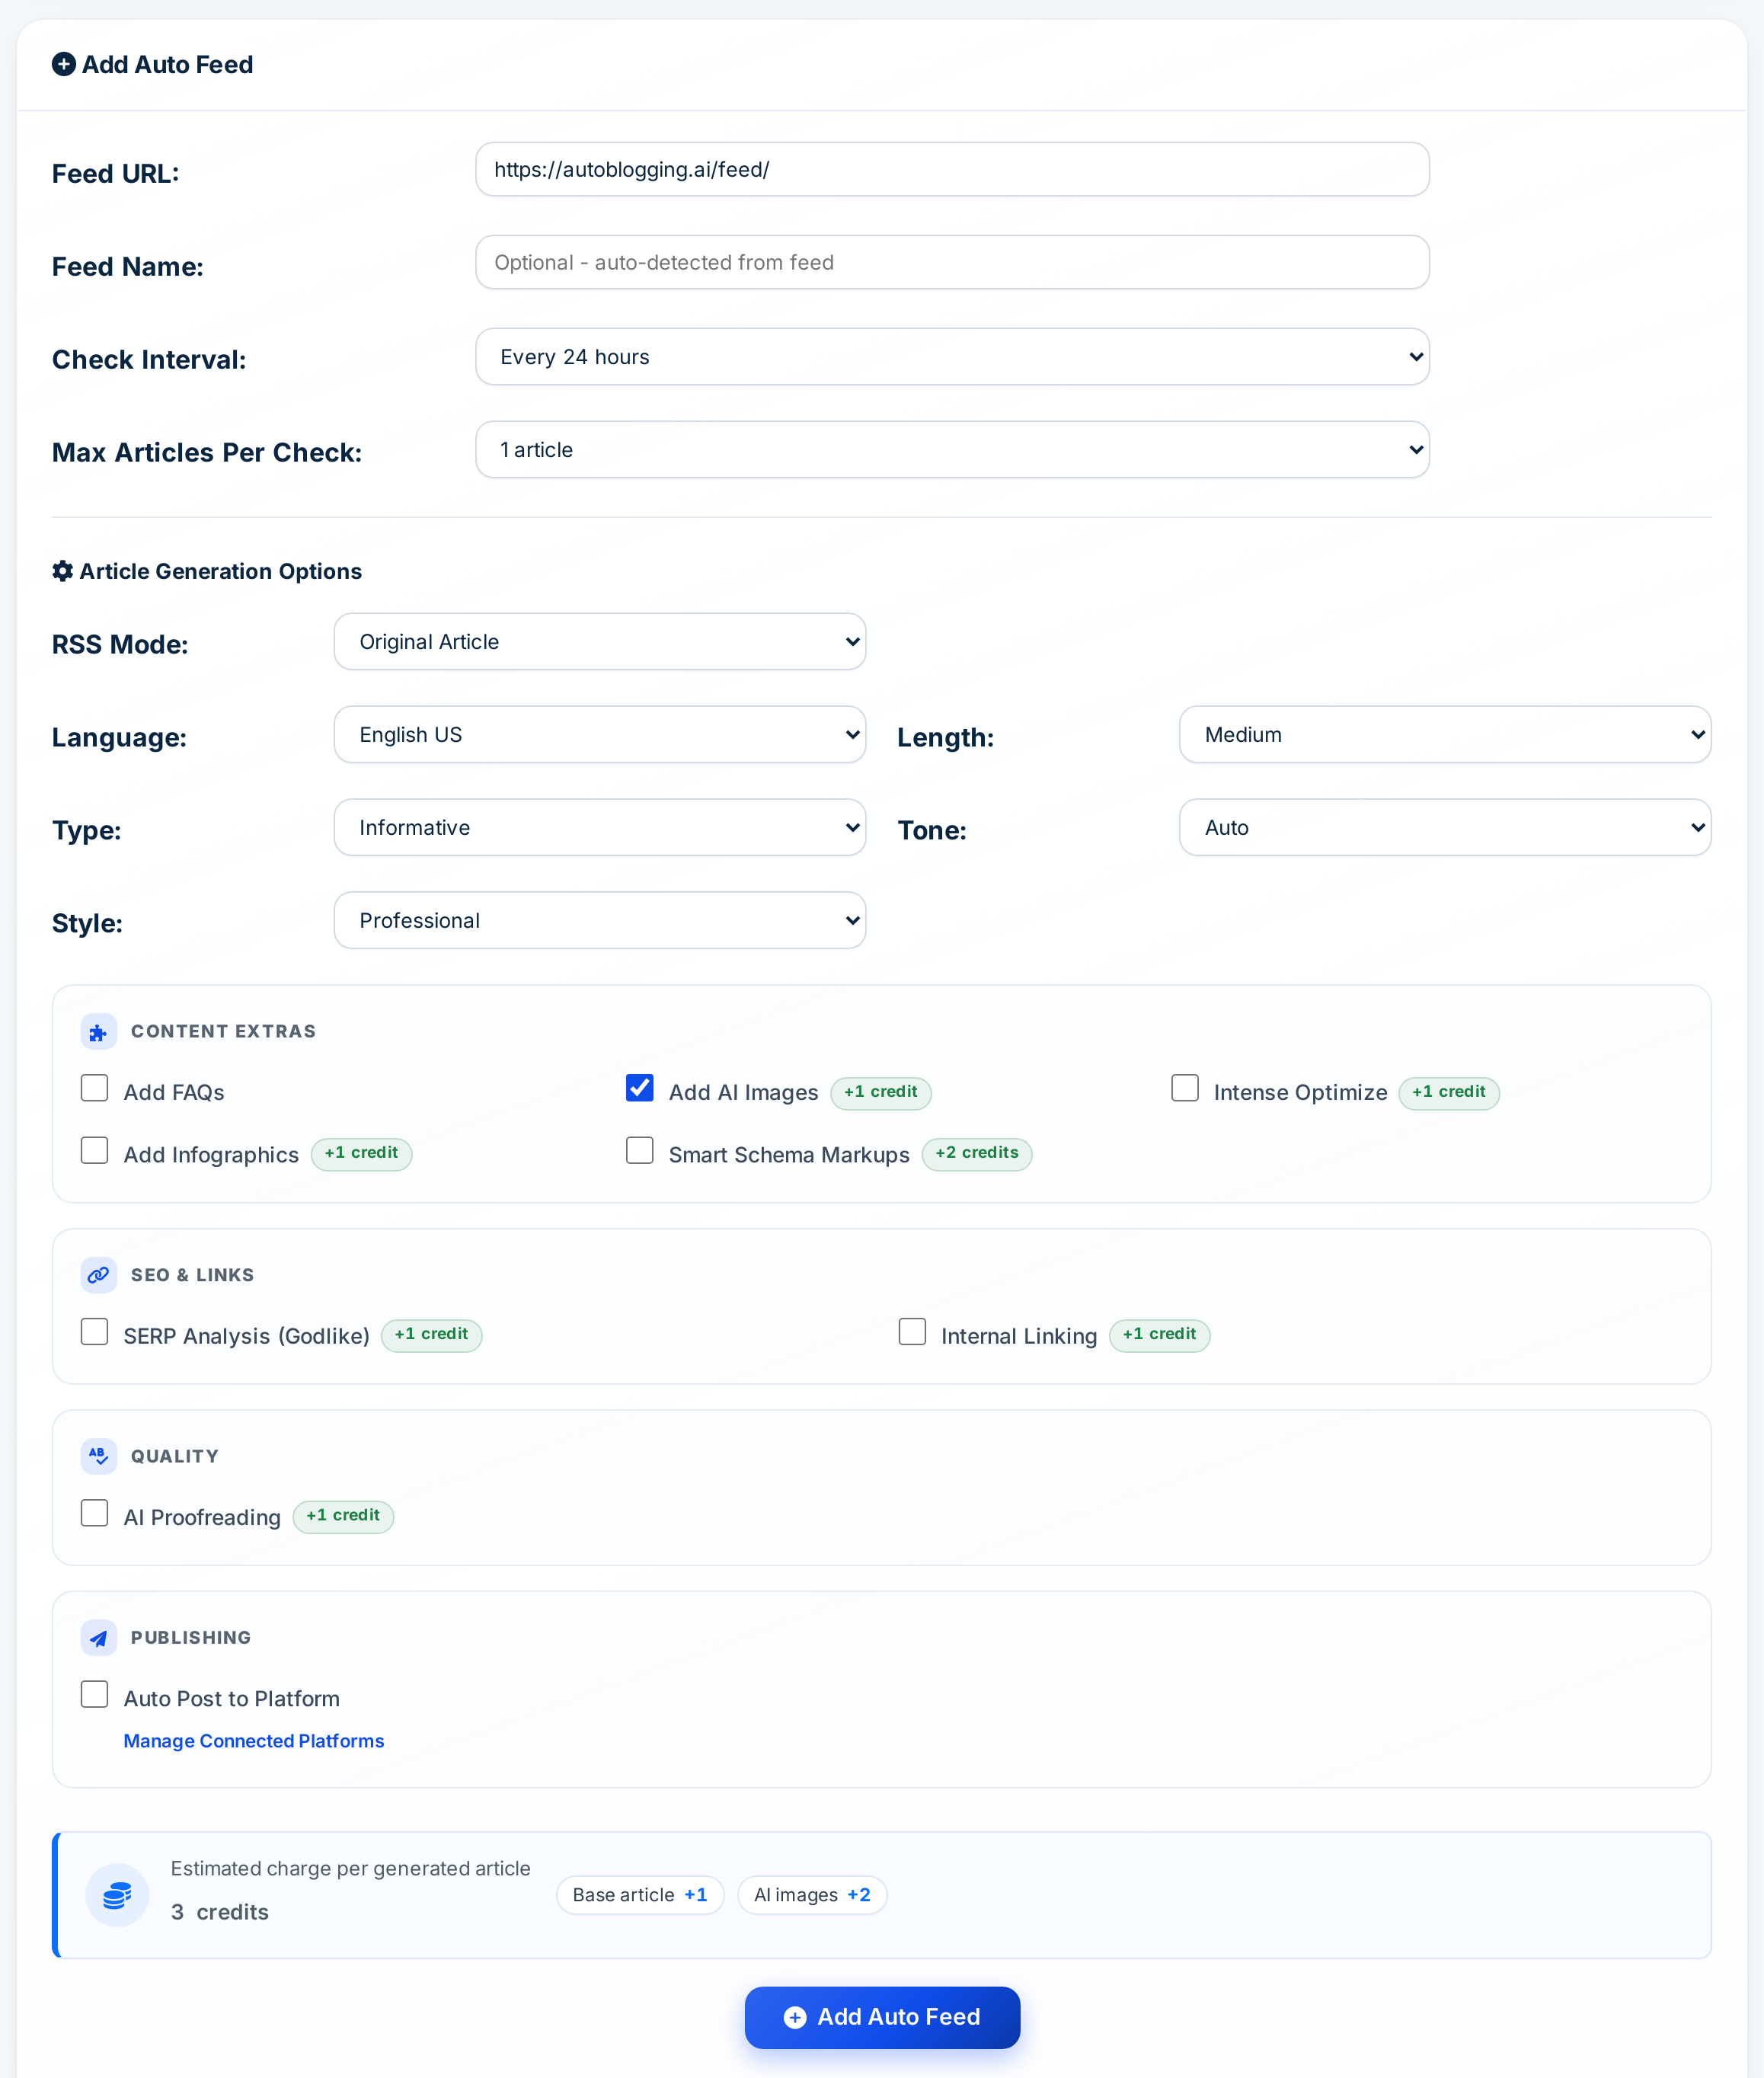Click the +1 credit badge beside Add Infographics
Viewport: 1764px width, 2078px height.
[362, 1153]
